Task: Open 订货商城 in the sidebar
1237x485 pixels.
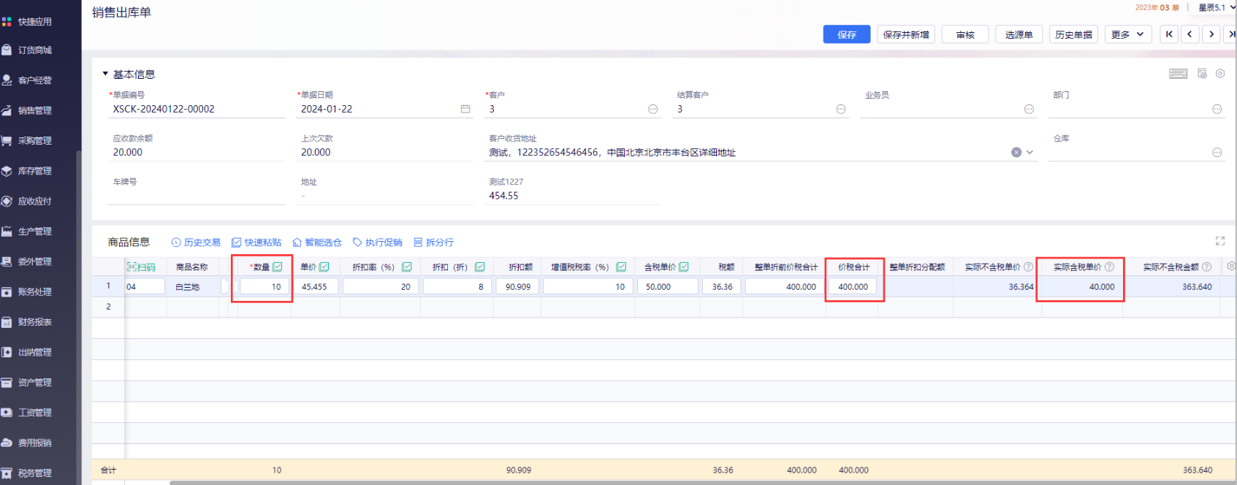Action: tap(34, 50)
